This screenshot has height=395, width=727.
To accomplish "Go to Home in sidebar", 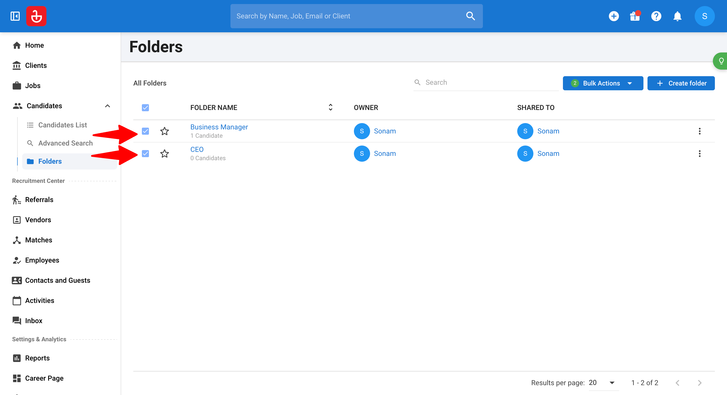I will pos(34,45).
